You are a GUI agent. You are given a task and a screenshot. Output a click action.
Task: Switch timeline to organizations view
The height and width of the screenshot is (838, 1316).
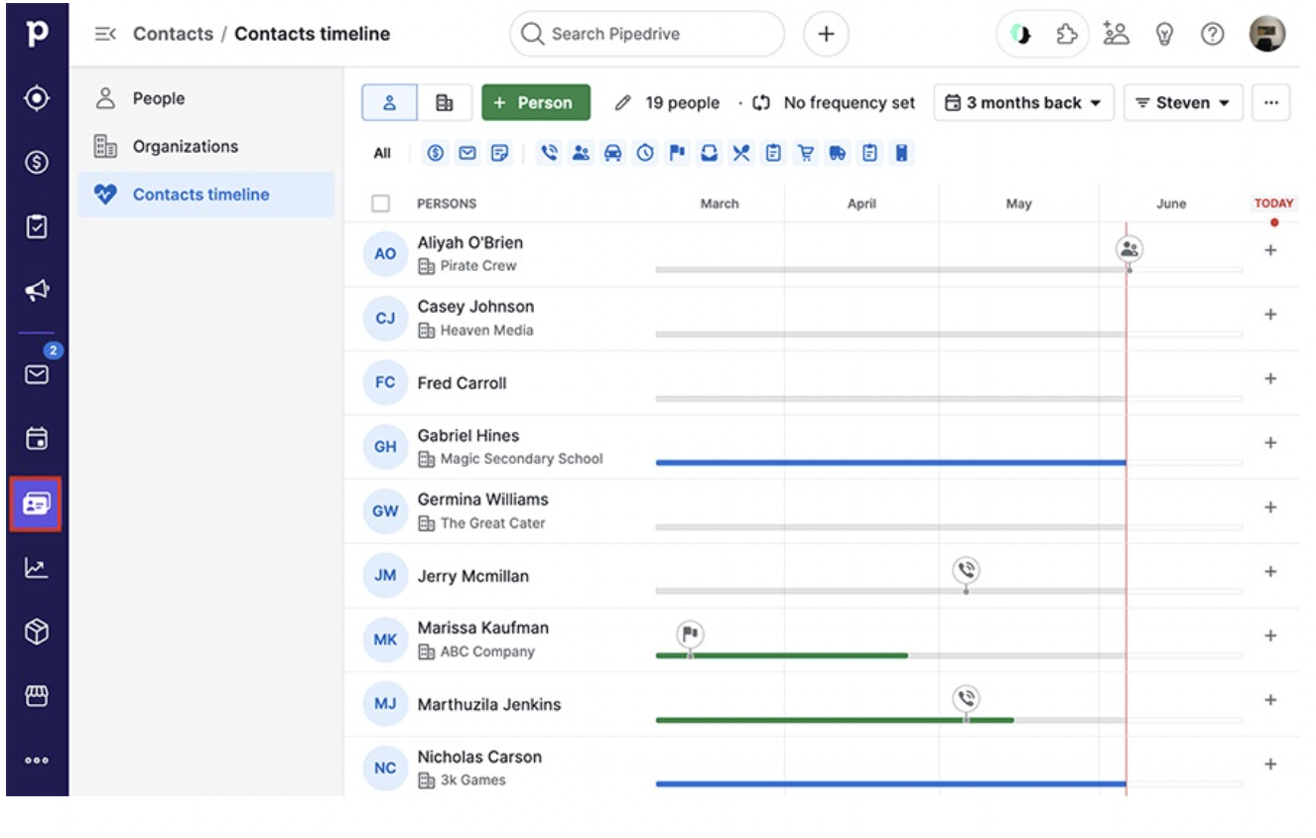click(445, 102)
